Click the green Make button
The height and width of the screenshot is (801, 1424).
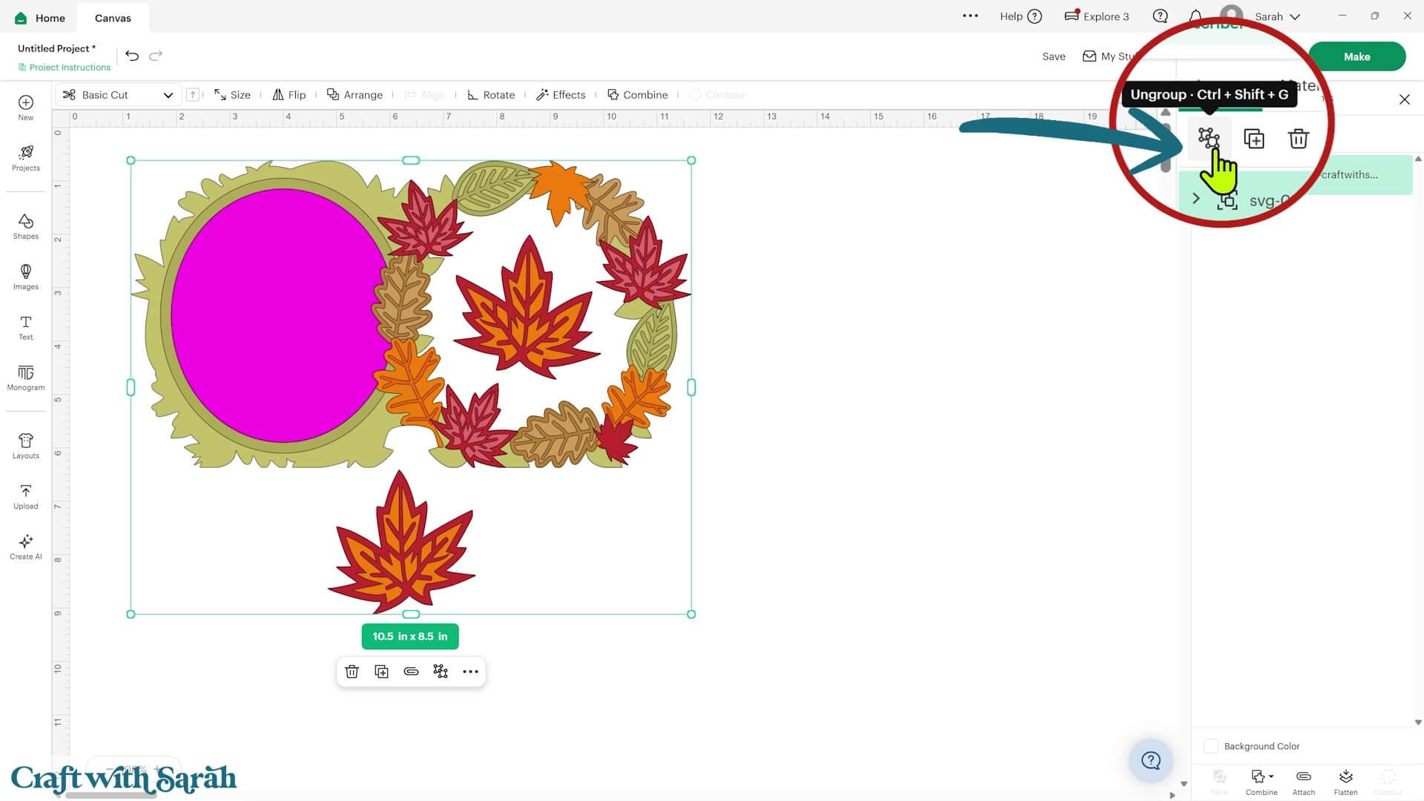(1357, 56)
